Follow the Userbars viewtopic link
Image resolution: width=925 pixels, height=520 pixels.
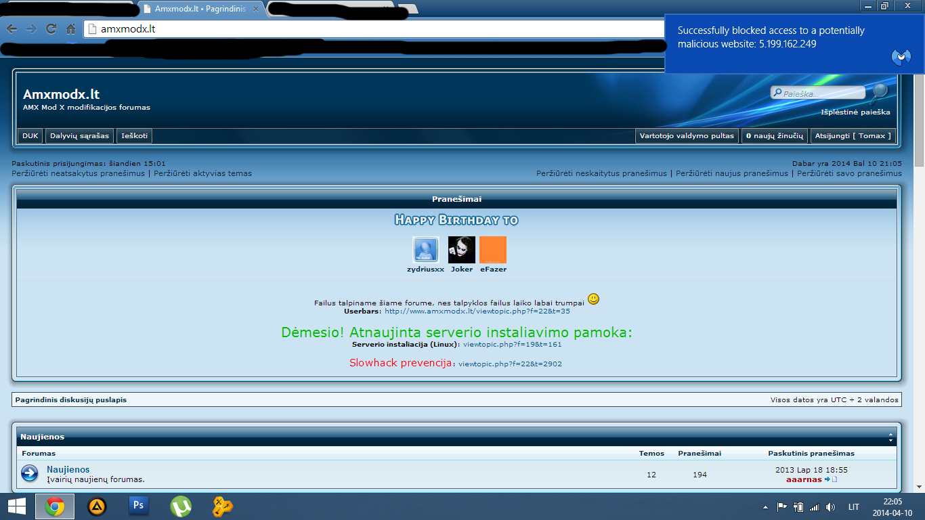[x=477, y=311]
